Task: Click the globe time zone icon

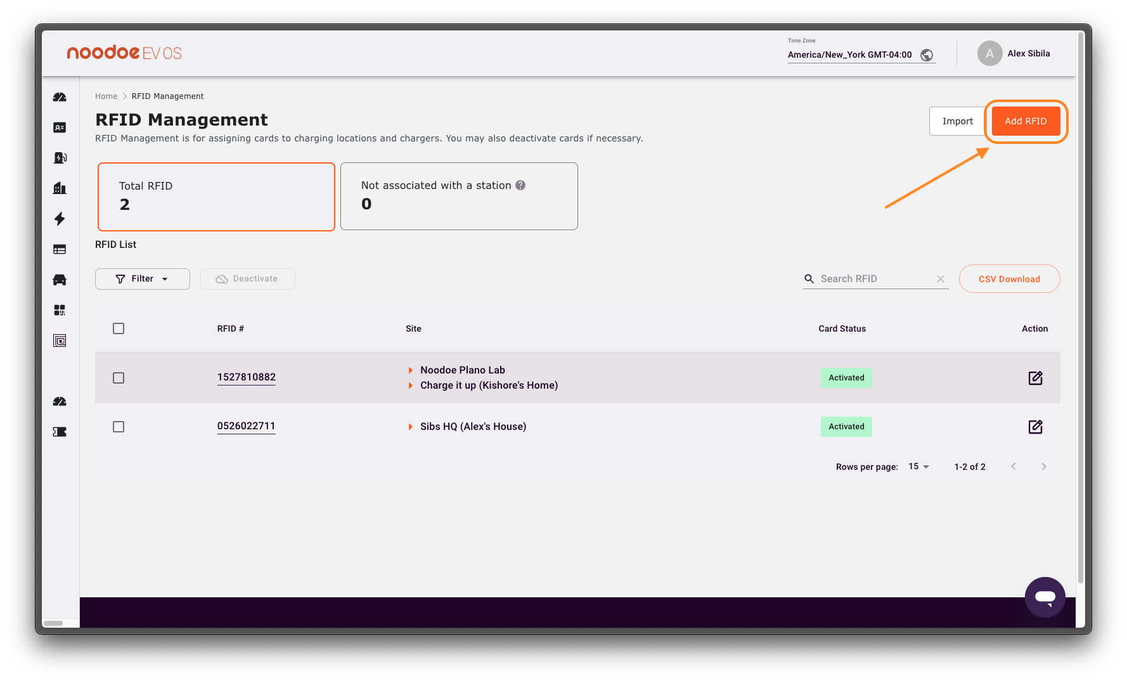Action: pyautogui.click(x=927, y=55)
